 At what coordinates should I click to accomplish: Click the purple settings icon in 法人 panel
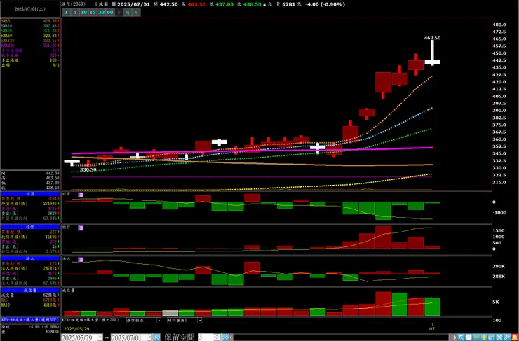click(x=81, y=259)
